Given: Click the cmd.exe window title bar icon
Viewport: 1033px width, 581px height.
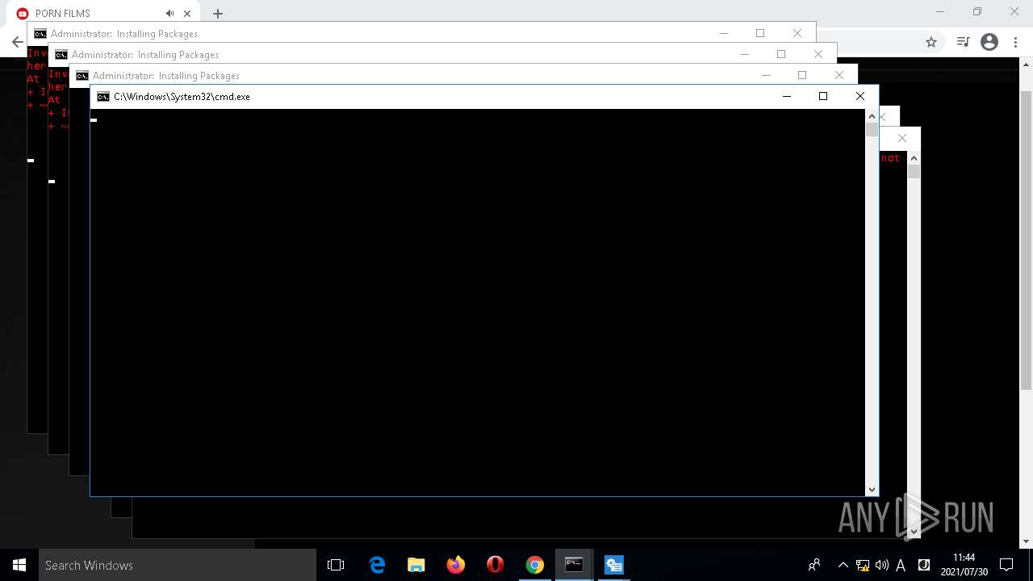Looking at the screenshot, I should pos(103,97).
